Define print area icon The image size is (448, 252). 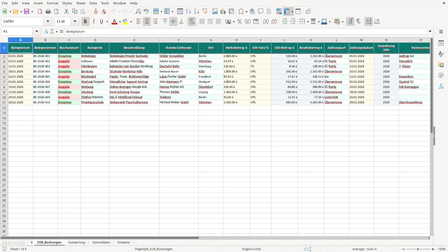point(279,12)
